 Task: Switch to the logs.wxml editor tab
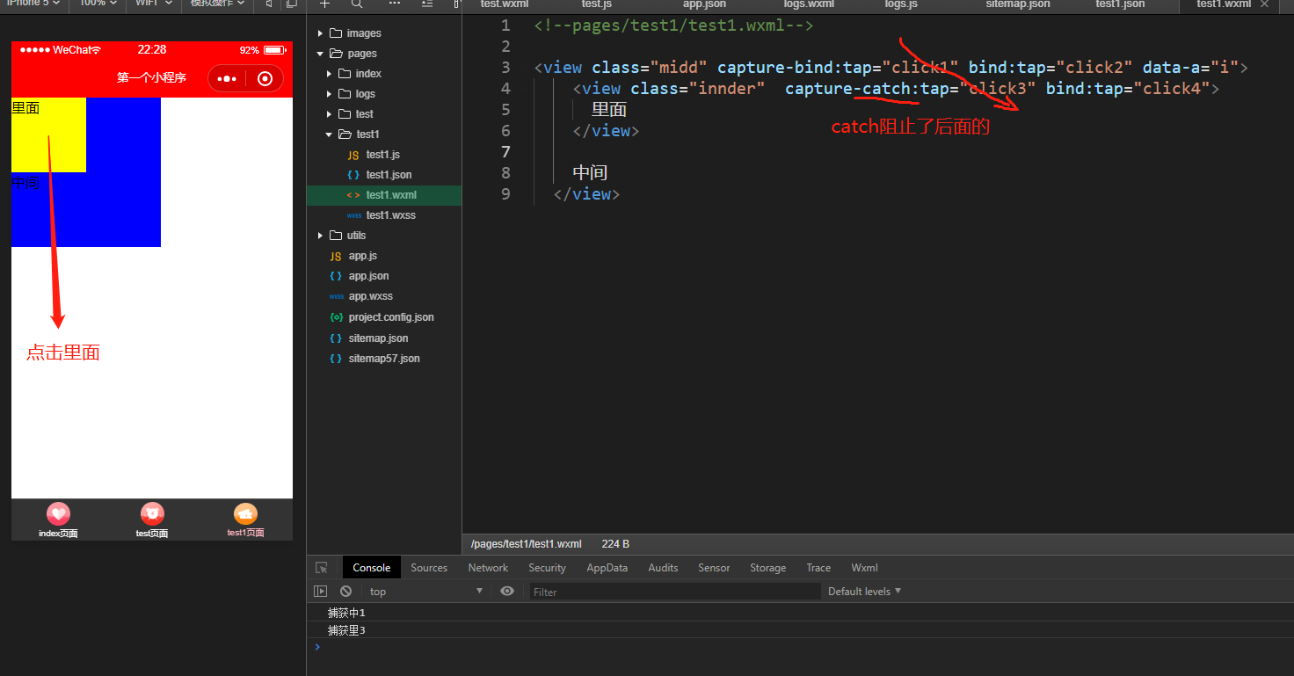[x=809, y=4]
